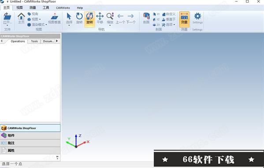The image size is (264, 168).
Task: Switch to the 主页 ribbon tab
Action: pos(7,8)
